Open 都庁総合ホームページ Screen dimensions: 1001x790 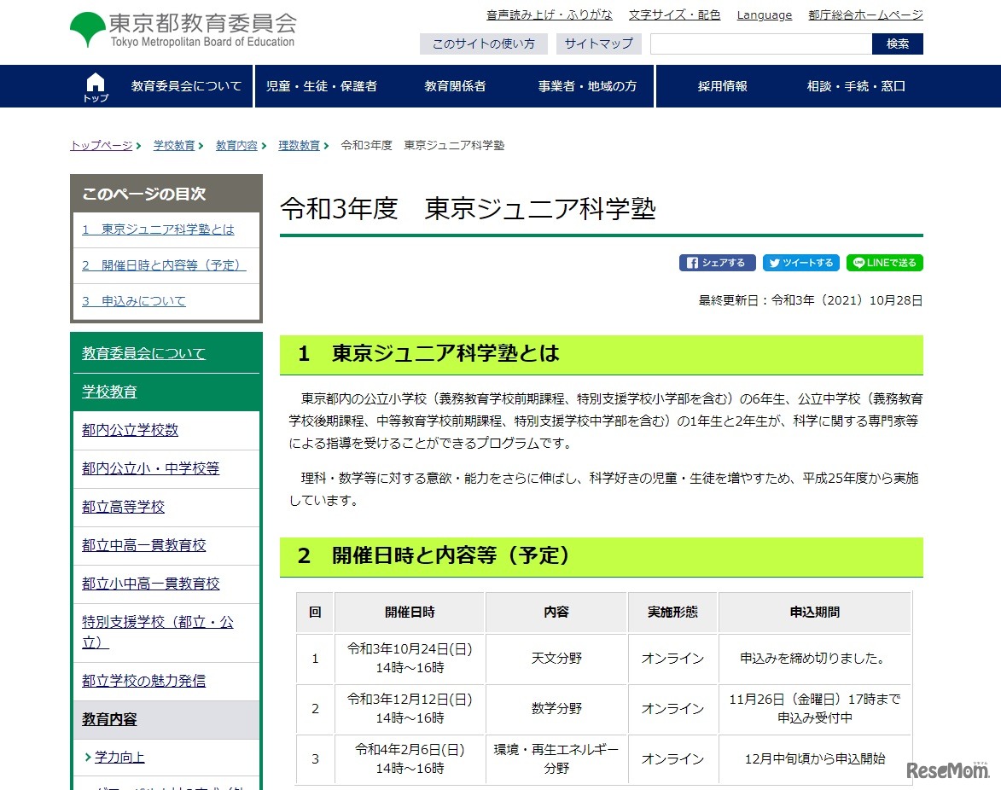click(x=864, y=15)
